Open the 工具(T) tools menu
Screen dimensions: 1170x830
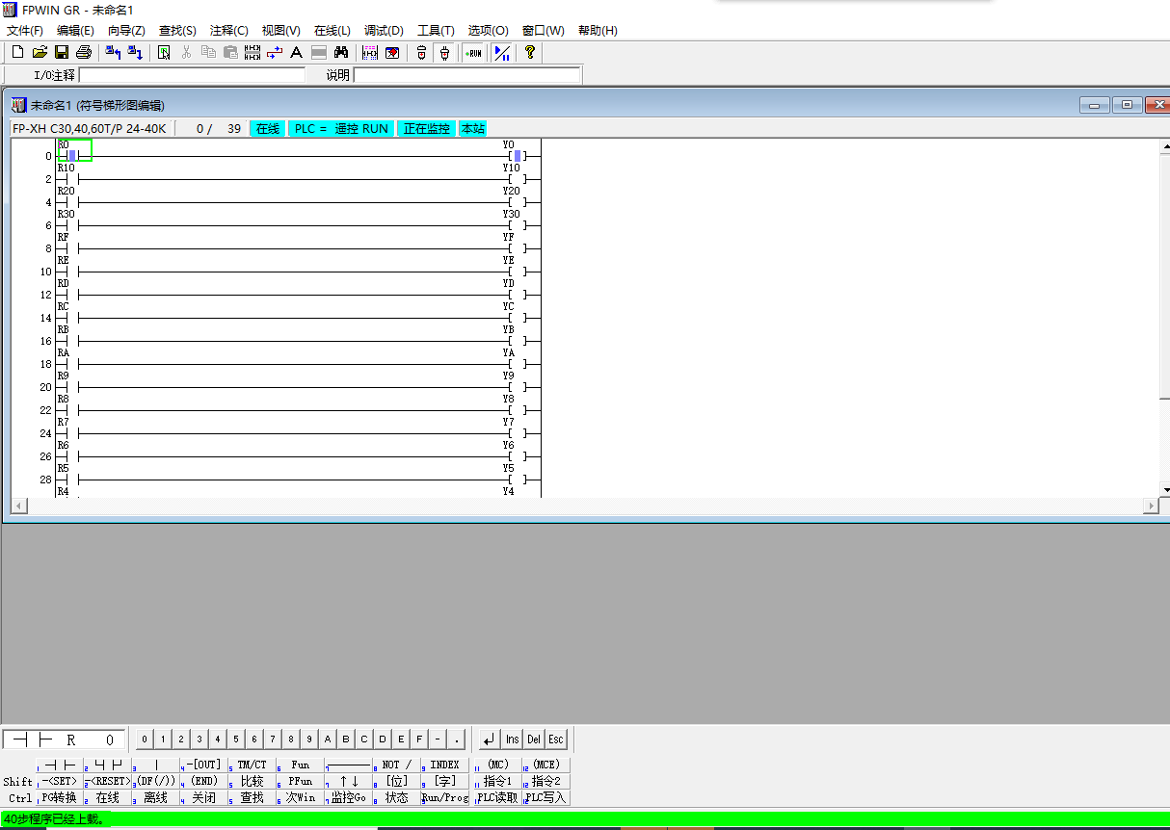point(436,31)
